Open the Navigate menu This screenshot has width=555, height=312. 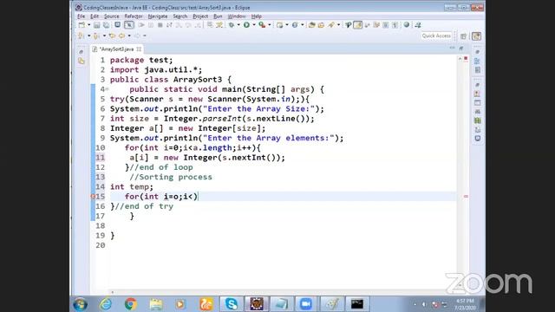[158, 16]
